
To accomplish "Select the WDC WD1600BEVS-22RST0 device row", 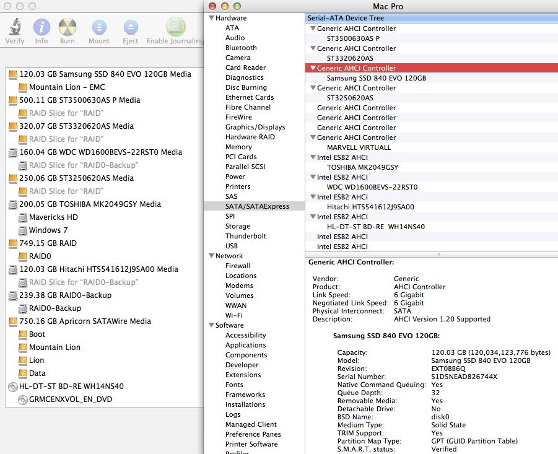I will click(x=431, y=187).
